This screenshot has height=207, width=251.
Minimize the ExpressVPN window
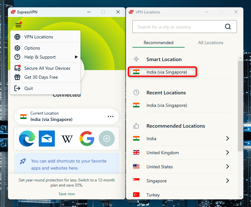[89, 12]
